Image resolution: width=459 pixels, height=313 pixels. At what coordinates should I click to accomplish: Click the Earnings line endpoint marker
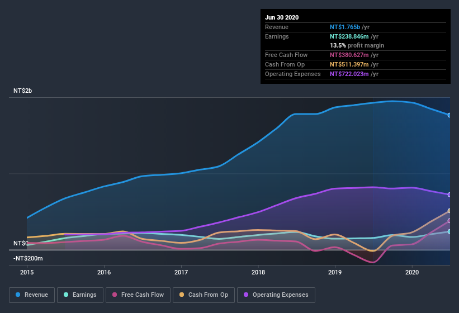(449, 231)
